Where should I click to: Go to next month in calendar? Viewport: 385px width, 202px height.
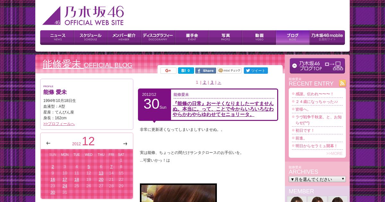click(125, 144)
